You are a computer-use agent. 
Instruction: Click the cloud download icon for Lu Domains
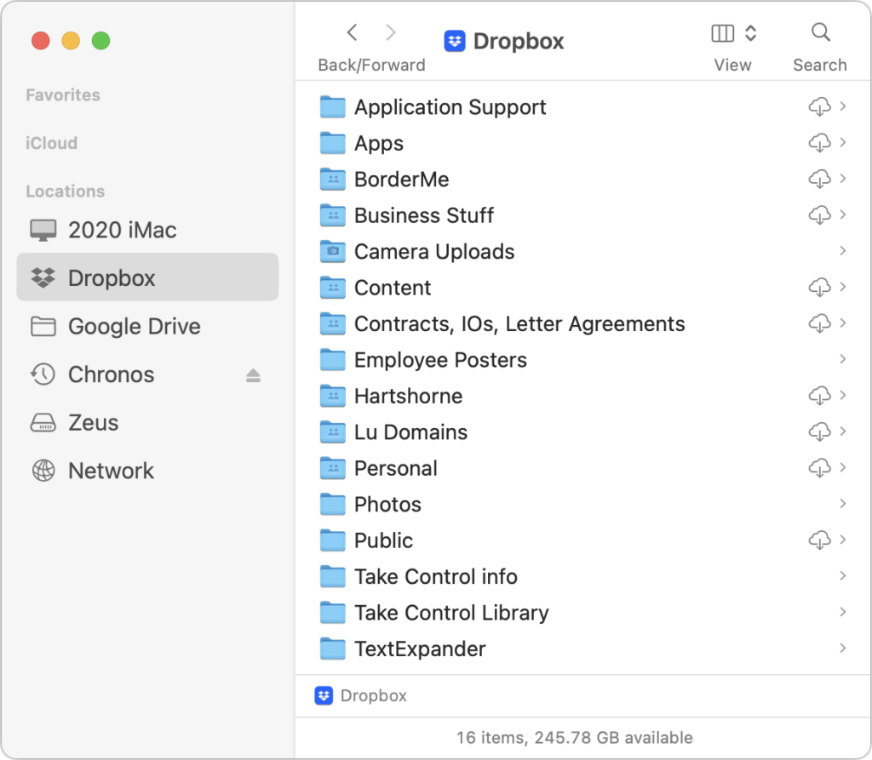[819, 431]
